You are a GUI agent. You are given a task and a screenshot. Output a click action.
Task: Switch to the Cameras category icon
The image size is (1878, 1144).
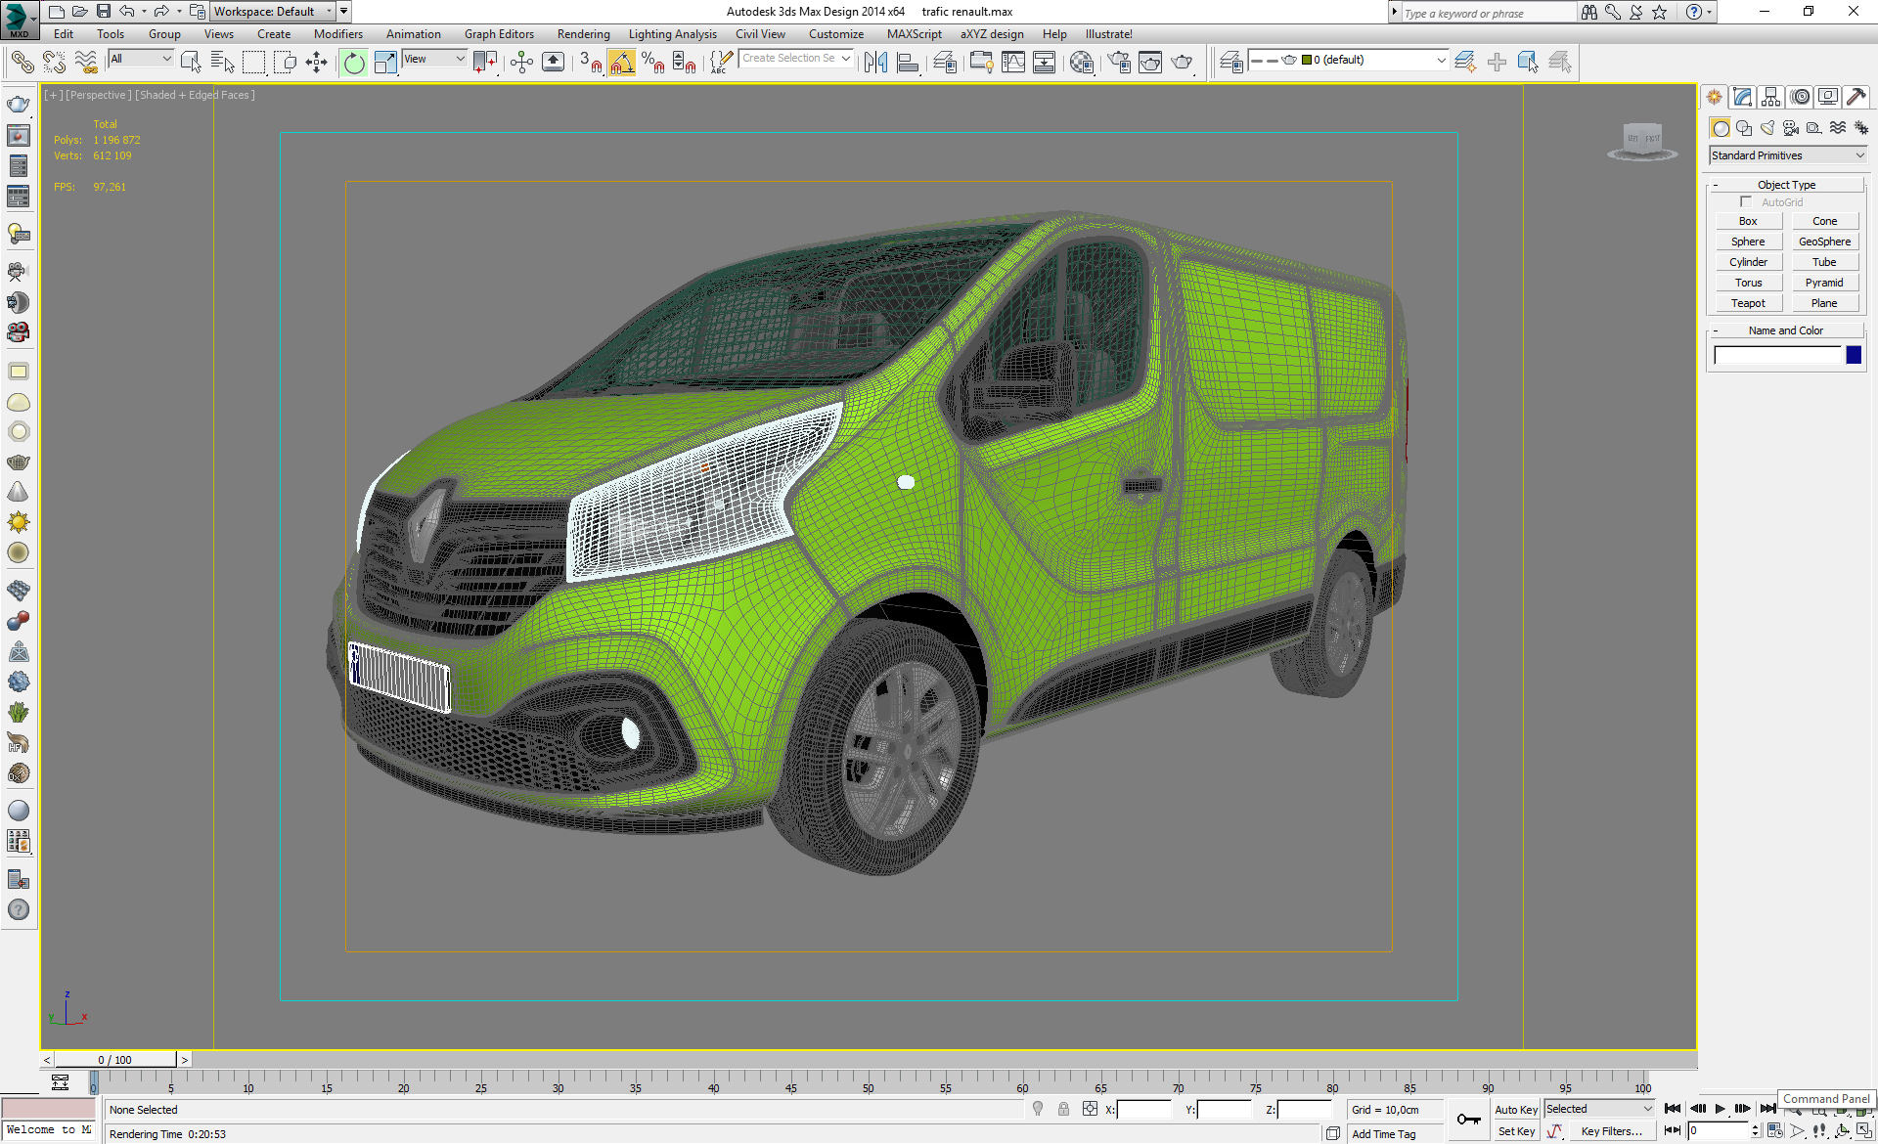click(1791, 128)
